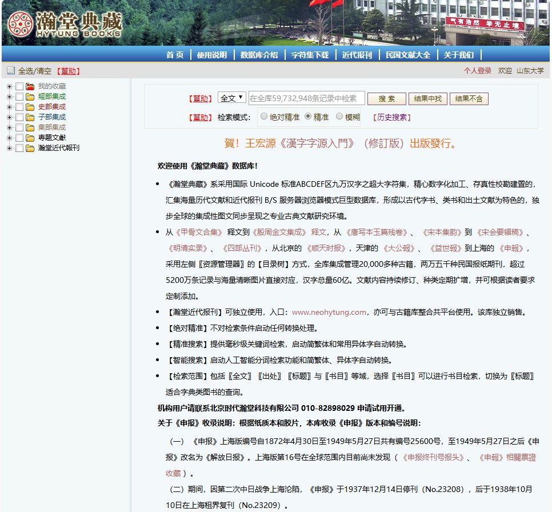The height and width of the screenshot is (512, 552).
Task: Open the 《大公報》 link
Action: click(399, 248)
